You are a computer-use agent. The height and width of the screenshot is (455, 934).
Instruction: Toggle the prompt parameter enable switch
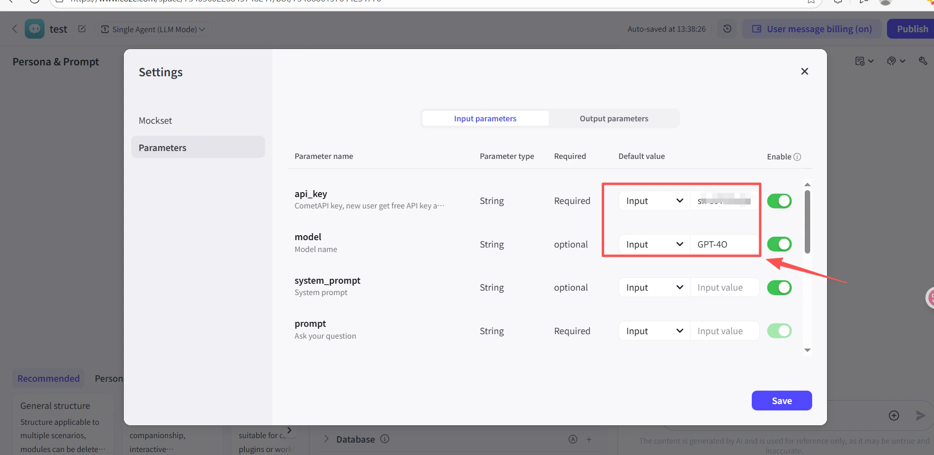pos(779,331)
